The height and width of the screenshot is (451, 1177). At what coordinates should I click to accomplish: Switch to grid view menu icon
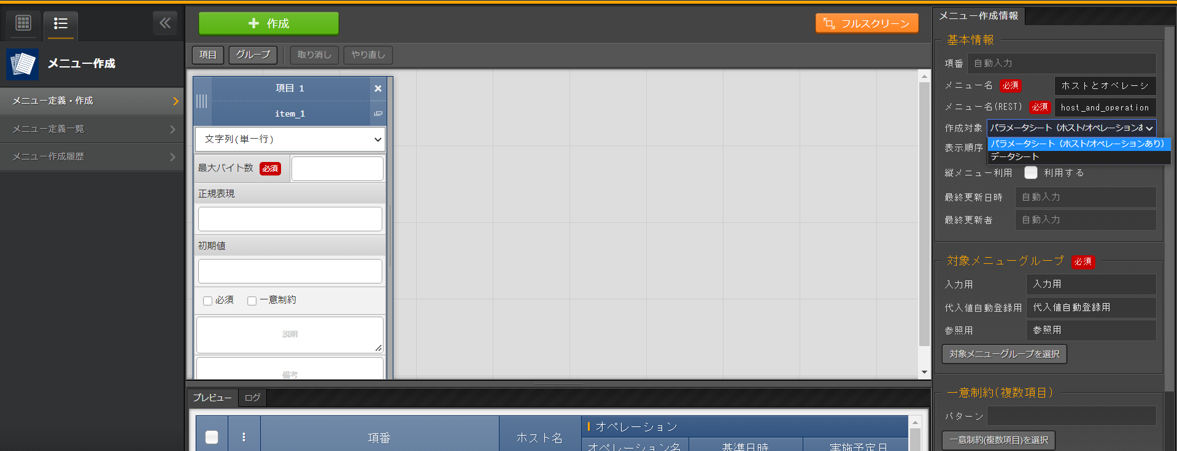coord(23,23)
